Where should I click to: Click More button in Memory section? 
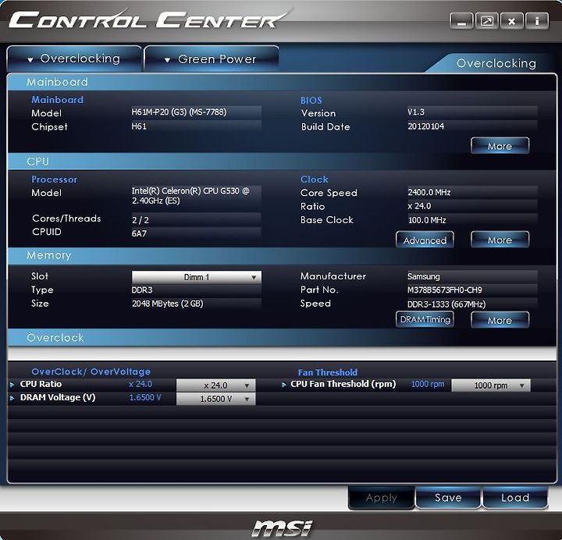[500, 320]
